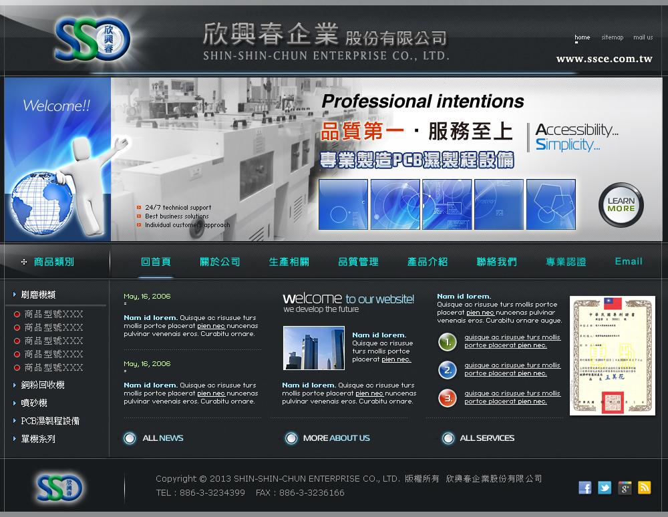The image size is (668, 517).
Task: Open link text next to number 1
Action: pos(512,341)
